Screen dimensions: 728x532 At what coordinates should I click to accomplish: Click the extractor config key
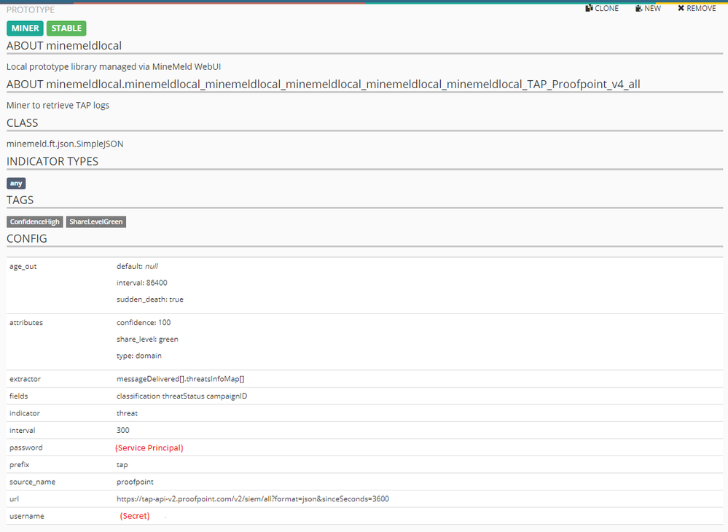pos(25,379)
